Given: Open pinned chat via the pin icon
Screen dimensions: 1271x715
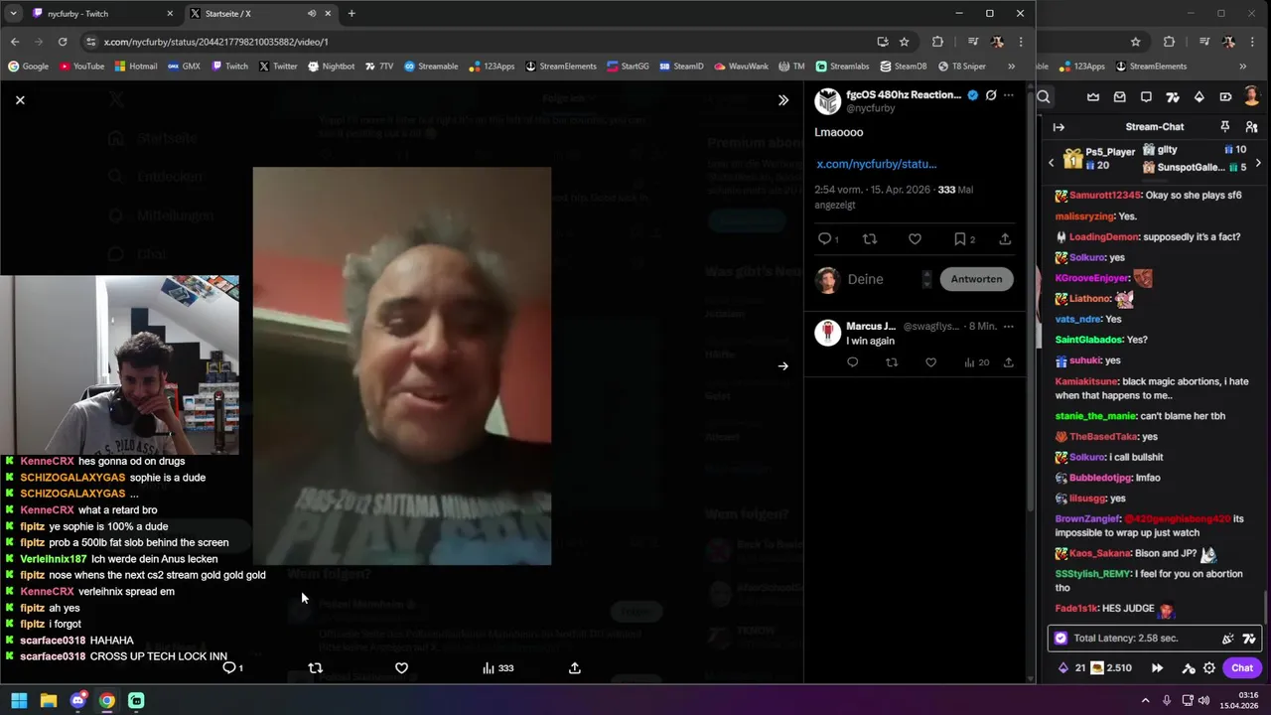Looking at the screenshot, I should tap(1224, 127).
